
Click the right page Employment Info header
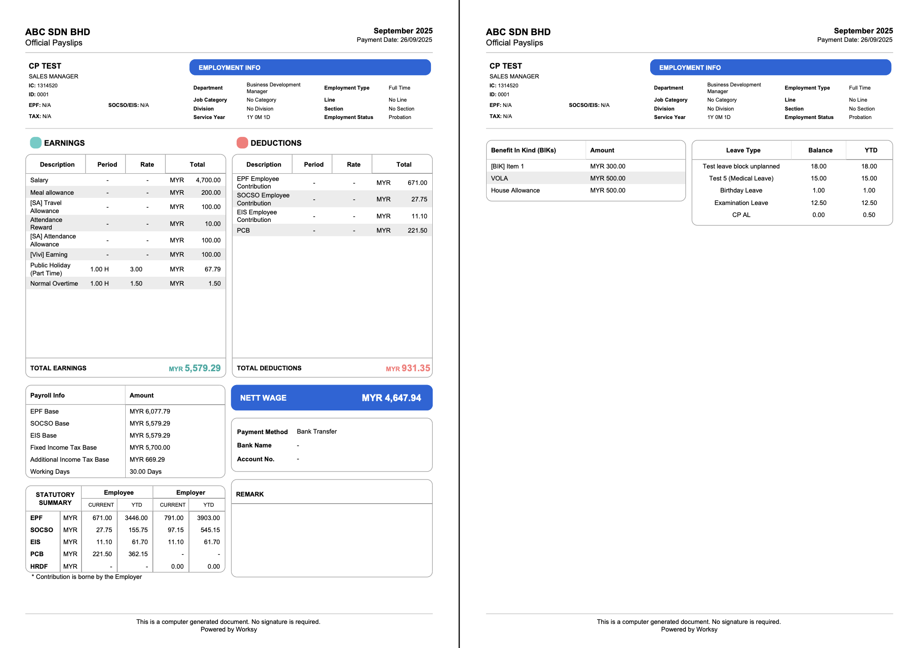[x=770, y=67]
